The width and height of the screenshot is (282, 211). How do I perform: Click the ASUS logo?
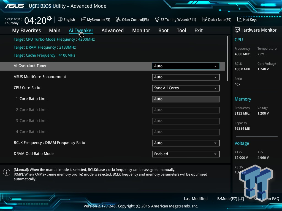coord(15,6)
